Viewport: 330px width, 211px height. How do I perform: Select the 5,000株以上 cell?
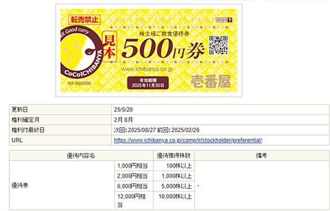(174, 186)
